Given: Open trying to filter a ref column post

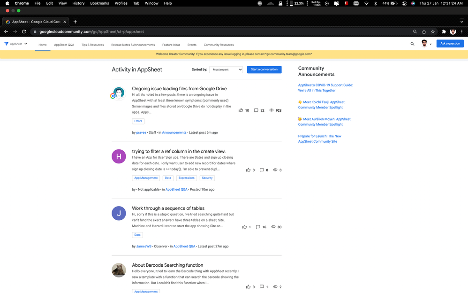Looking at the screenshot, I should tap(179, 151).
